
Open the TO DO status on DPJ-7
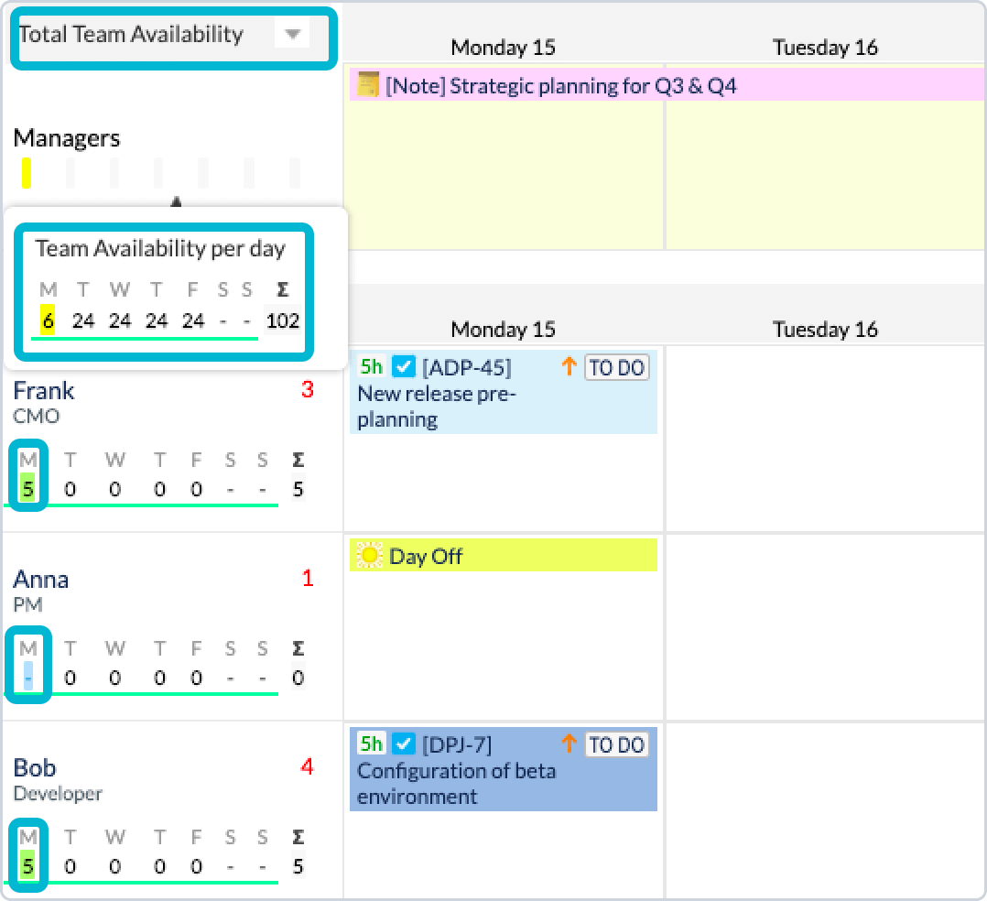coord(616,745)
